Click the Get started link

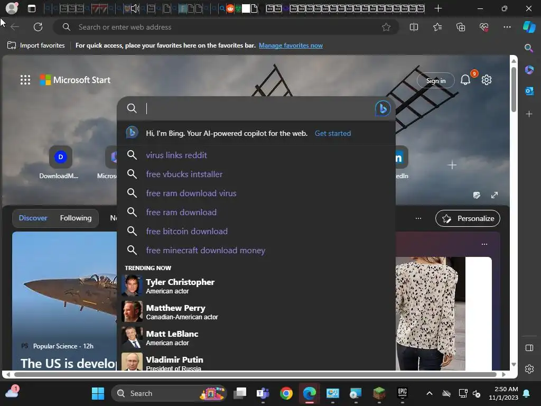[333, 133]
